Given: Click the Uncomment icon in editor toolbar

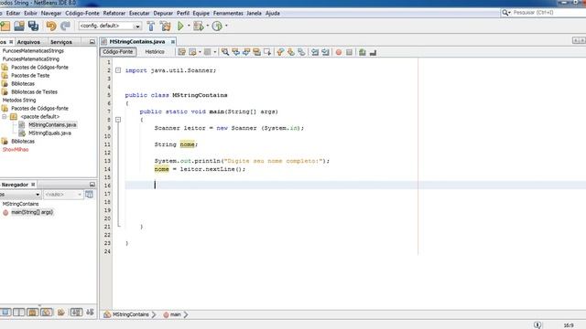Looking at the screenshot, I should point(373,52).
